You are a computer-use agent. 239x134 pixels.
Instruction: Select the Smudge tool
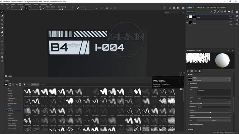point(2,28)
